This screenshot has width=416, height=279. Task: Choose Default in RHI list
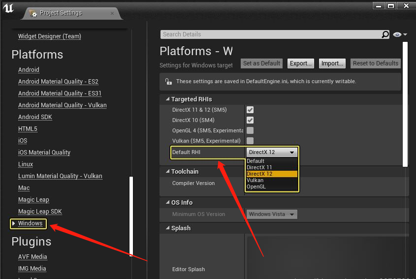[272, 161]
